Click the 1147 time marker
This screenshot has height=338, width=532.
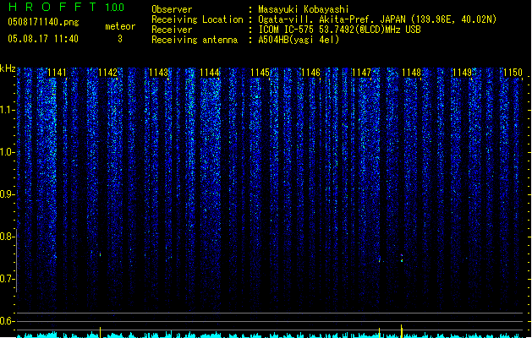[x=362, y=73]
